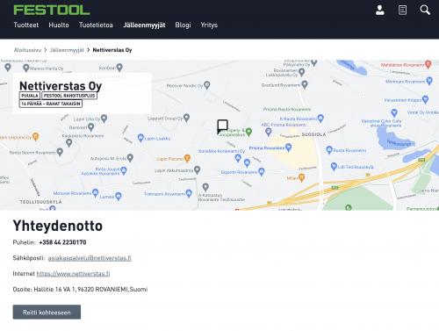Click the Lapin Panimo map pin
Screen dimensions: 439x331
point(187,158)
